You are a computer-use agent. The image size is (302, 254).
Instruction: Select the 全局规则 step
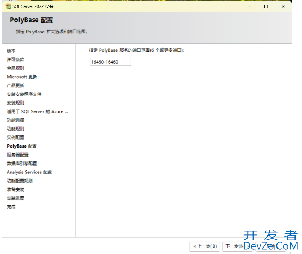15,68
